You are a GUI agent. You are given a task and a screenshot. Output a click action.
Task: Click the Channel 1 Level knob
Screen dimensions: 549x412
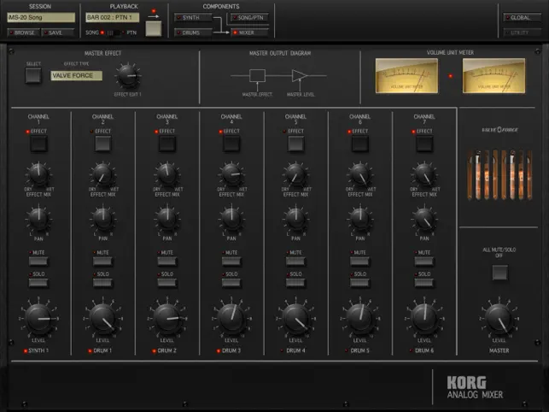pyautogui.click(x=38, y=318)
